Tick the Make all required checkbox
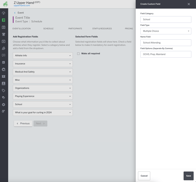 [x=78, y=54]
